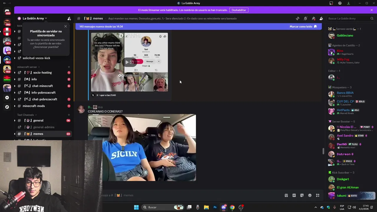Open the Coreanas car image attachment
The height and width of the screenshot is (212, 377).
[x=142, y=147]
